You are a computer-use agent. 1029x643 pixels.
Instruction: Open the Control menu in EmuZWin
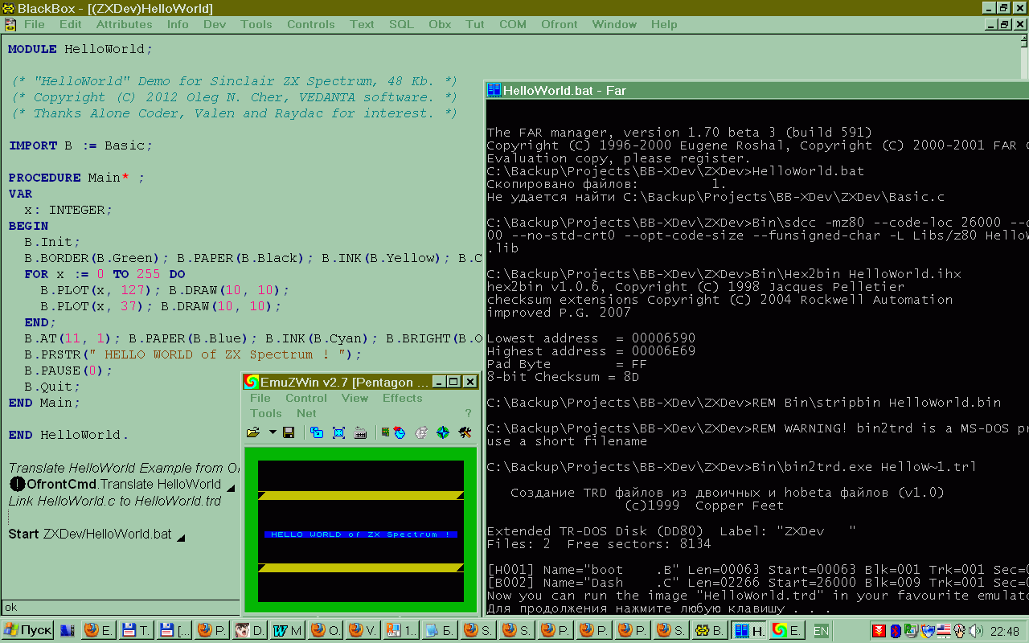coord(306,398)
